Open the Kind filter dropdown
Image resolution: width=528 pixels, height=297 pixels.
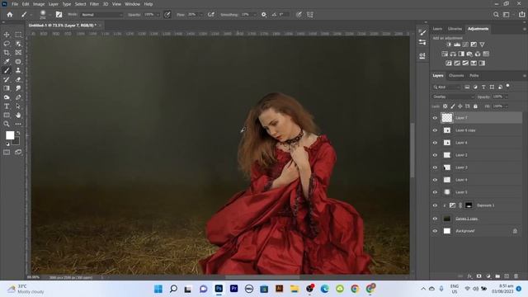tap(447, 87)
